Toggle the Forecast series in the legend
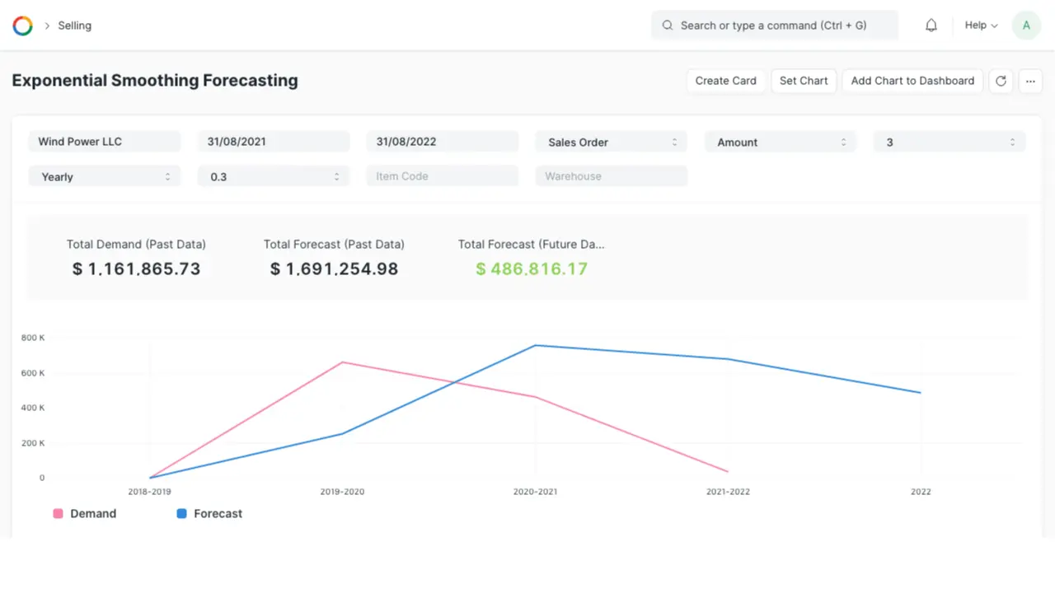 (x=209, y=513)
